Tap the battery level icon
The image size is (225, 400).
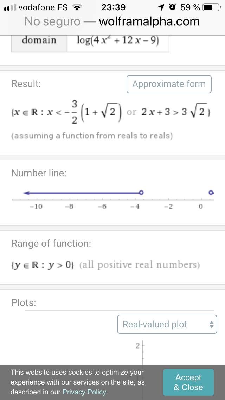click(x=212, y=7)
